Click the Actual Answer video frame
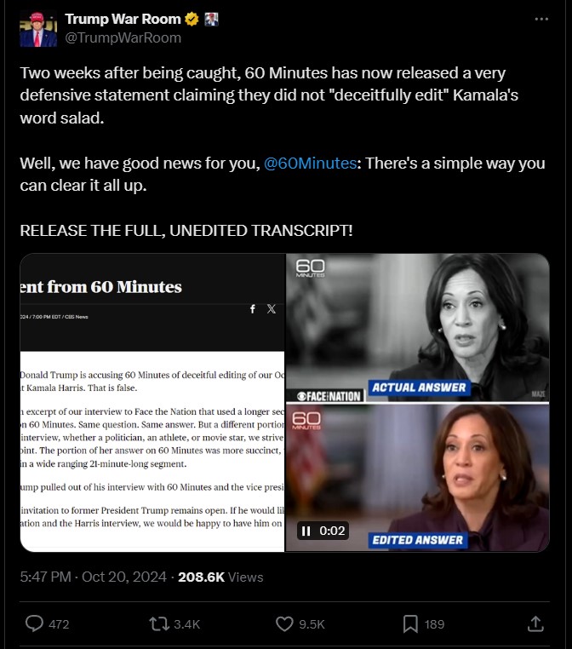 pos(417,327)
